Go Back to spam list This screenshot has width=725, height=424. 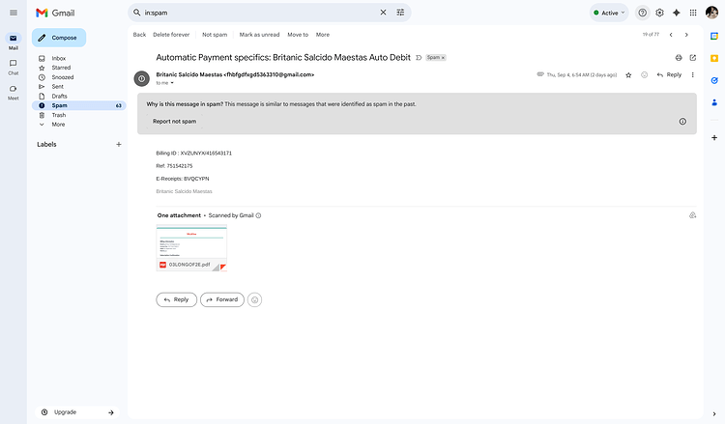[x=139, y=35]
